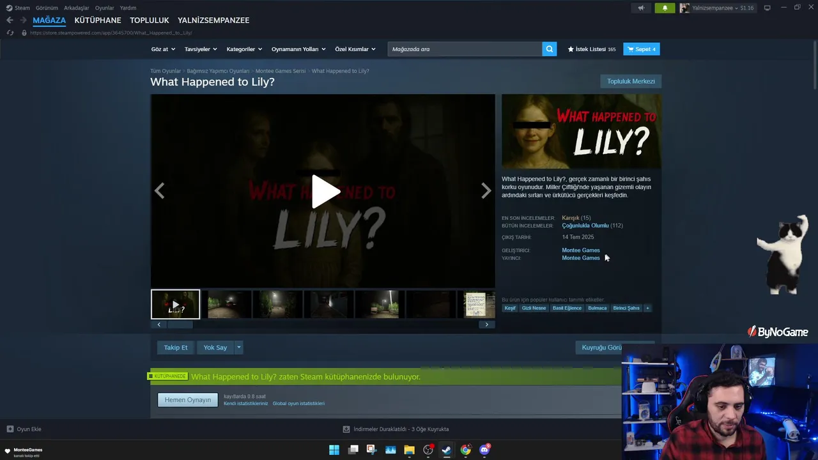Viewport: 818px width, 460px height.
Task: Click the Oyun Ekle plus icon
Action: coord(10,429)
